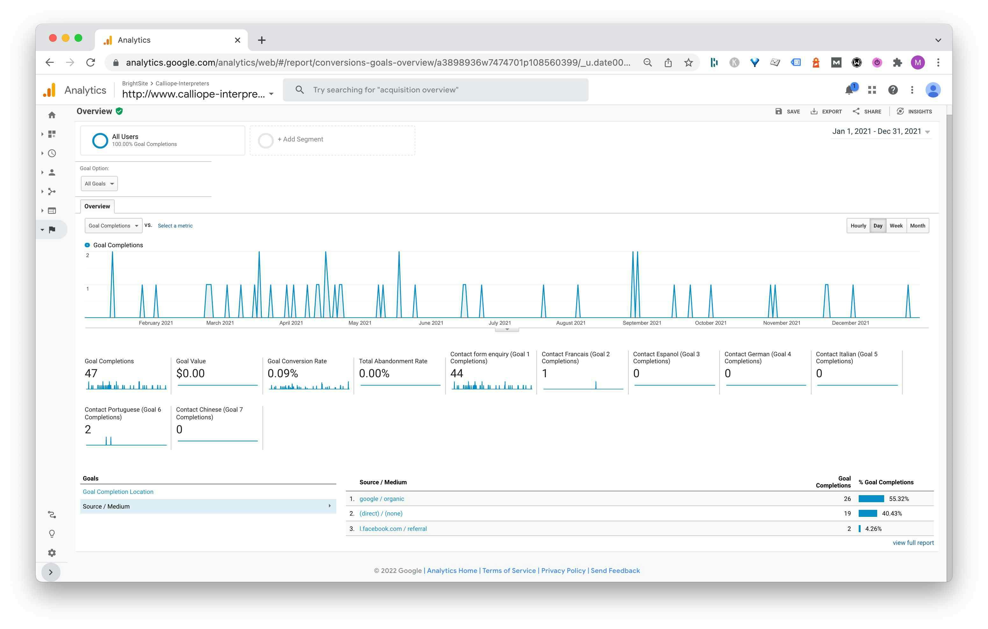Open the notifications bell icon
The height and width of the screenshot is (629, 988).
coord(849,90)
